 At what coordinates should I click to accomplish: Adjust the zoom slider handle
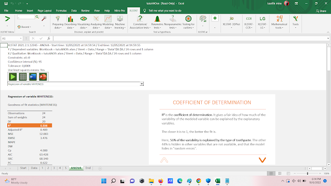[x=307, y=174]
